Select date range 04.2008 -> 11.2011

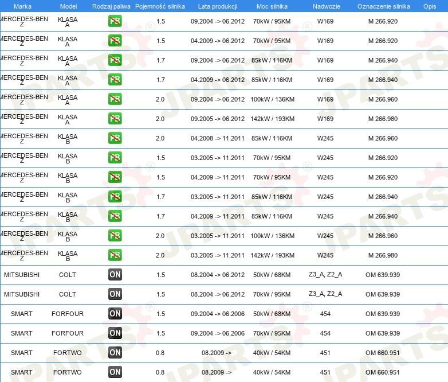218,138
